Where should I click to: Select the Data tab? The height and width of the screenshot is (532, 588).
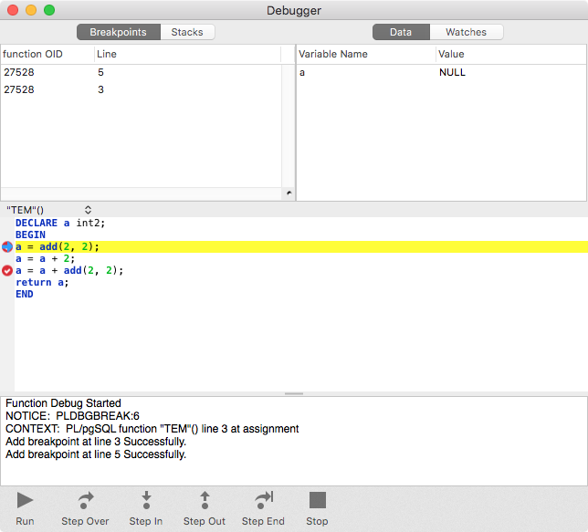tap(401, 32)
